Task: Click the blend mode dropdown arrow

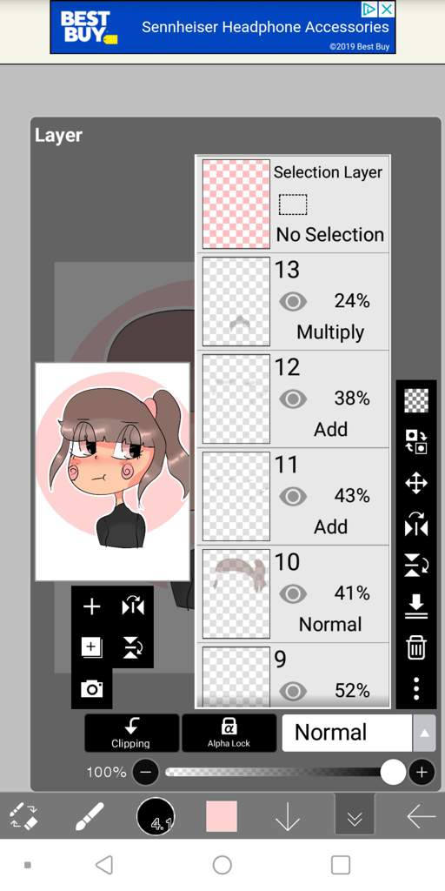Action: pos(424,733)
